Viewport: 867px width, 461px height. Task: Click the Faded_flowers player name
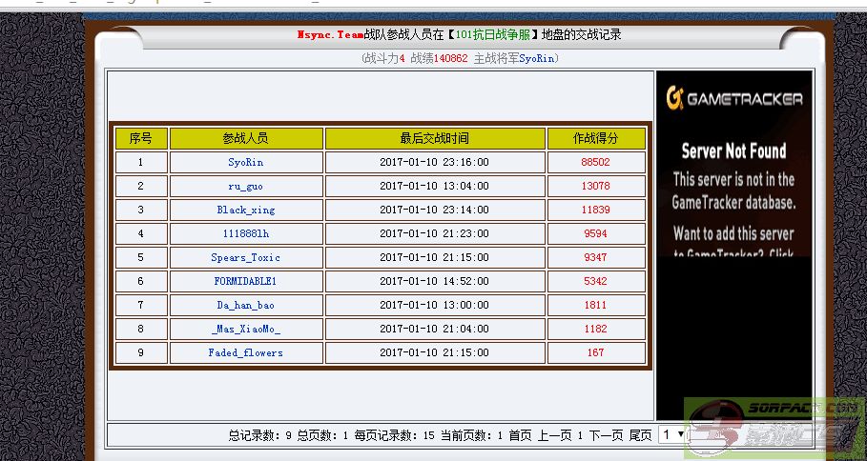(x=246, y=352)
